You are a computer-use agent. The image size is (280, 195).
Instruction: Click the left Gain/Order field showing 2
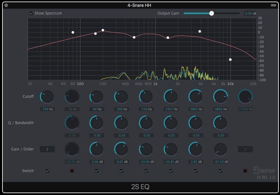click(47, 149)
